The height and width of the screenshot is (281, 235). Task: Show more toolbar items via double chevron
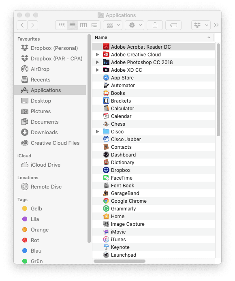[216, 25]
